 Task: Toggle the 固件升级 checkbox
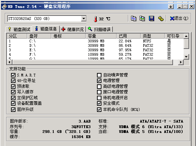tap(13, 109)
